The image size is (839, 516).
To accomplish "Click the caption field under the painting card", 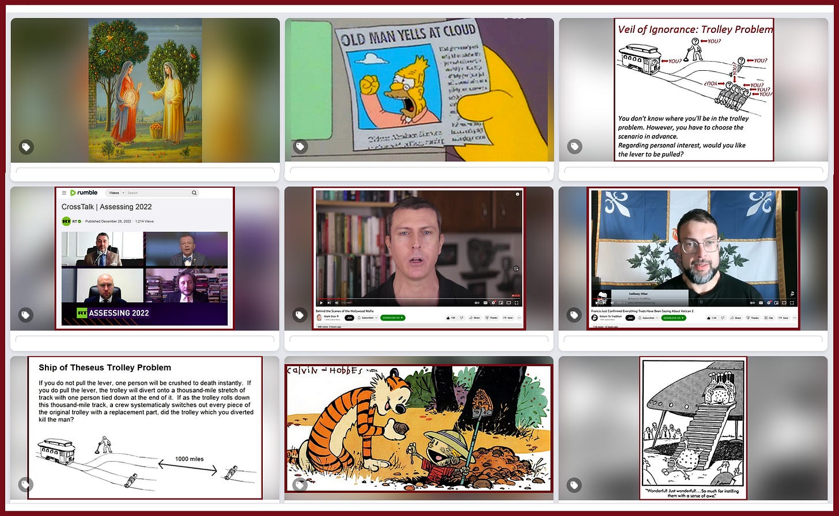I will pos(145,171).
